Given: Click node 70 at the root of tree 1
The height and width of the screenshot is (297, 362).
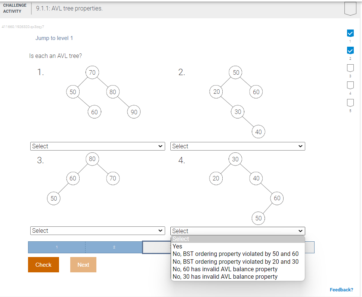Looking at the screenshot, I should tap(92, 72).
